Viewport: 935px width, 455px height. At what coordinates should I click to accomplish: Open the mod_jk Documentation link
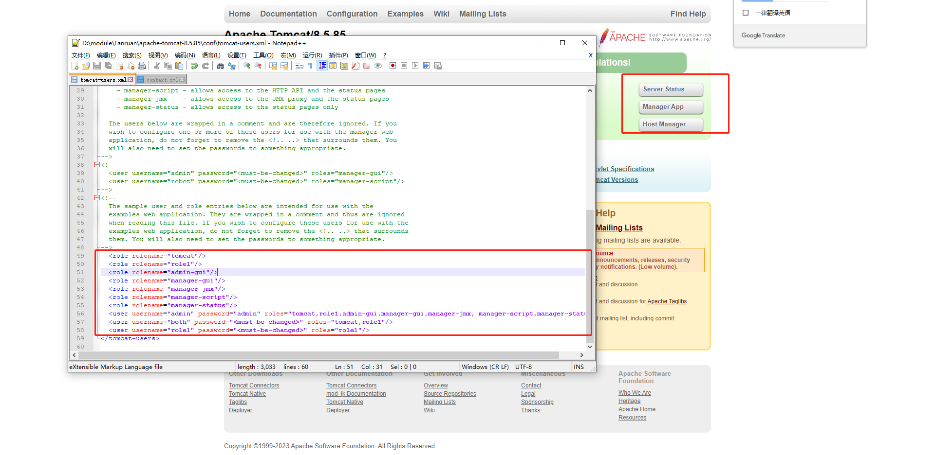pyautogui.click(x=356, y=394)
